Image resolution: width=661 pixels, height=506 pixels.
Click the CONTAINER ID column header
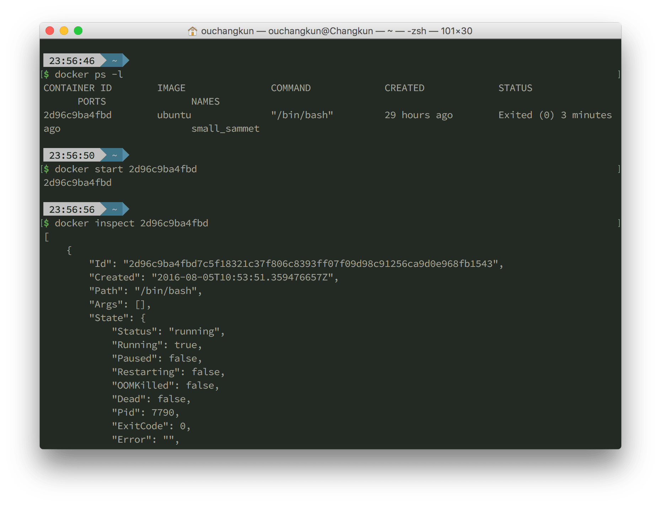[x=77, y=88]
